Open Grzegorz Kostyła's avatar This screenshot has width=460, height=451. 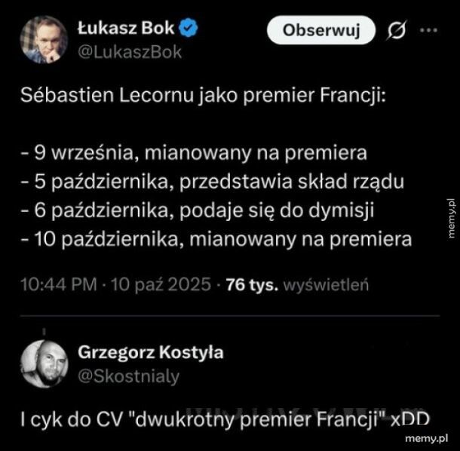(x=44, y=364)
